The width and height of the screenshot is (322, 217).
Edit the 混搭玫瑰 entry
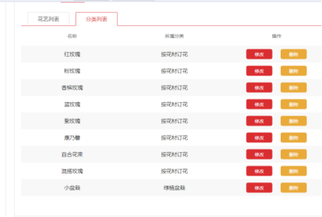pyautogui.click(x=259, y=171)
